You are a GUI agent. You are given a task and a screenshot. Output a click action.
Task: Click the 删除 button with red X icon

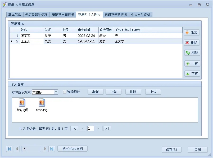[x=192, y=43]
